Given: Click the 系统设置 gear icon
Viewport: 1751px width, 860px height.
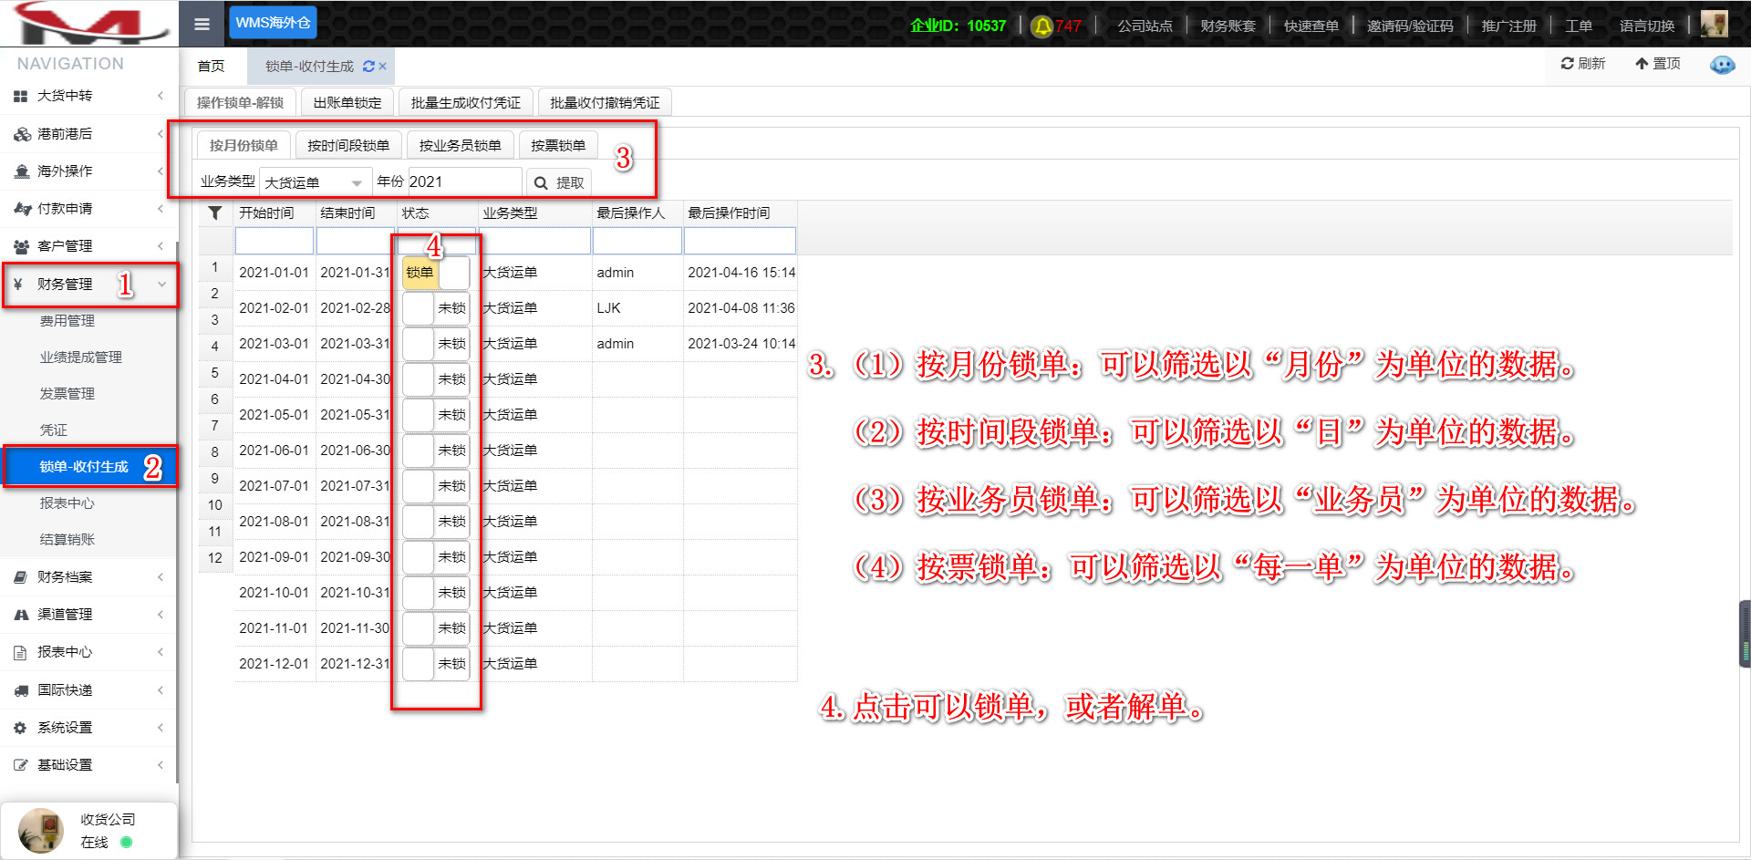Looking at the screenshot, I should 20,728.
